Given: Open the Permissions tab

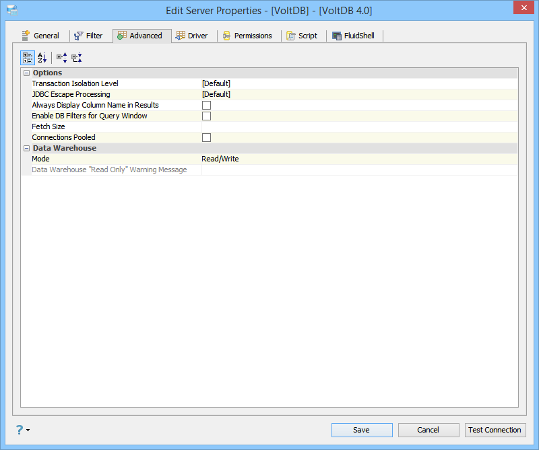Looking at the screenshot, I should 247,36.
